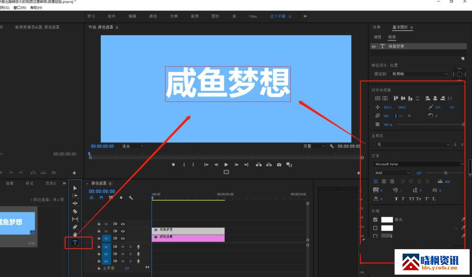
Task: Open the 窗口(W) menu
Action: coord(20,8)
